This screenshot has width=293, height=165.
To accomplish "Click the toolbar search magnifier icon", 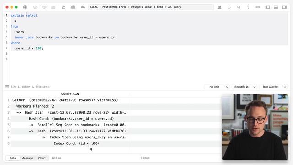I will coord(239,7).
